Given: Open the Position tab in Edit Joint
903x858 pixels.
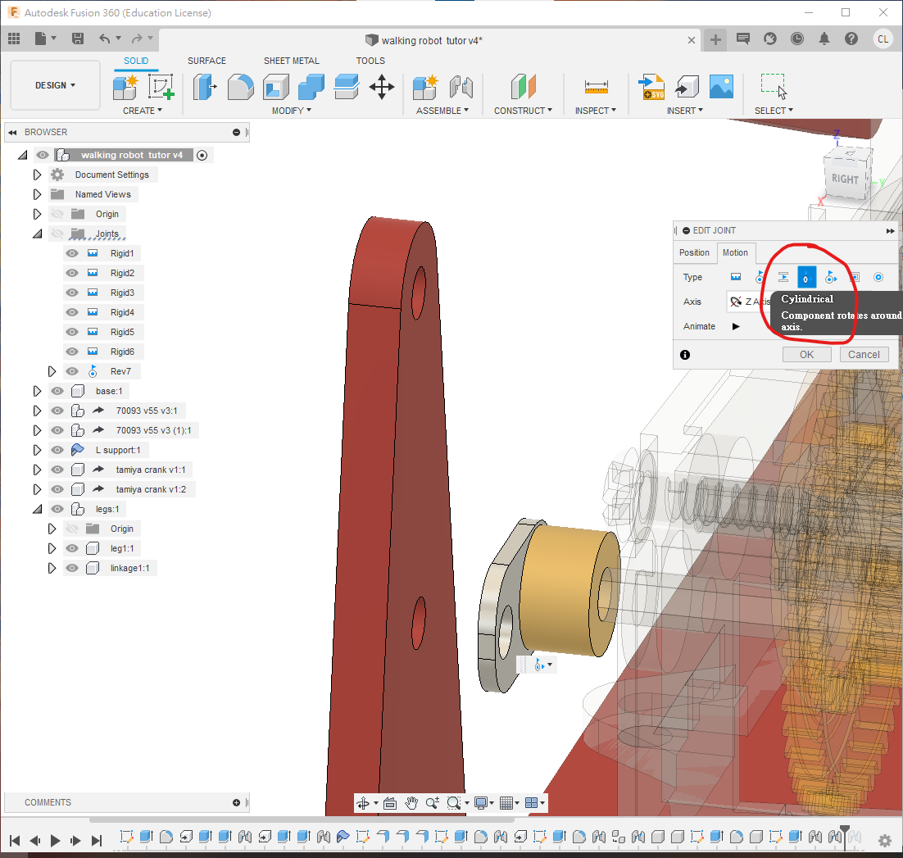Looking at the screenshot, I should point(694,252).
